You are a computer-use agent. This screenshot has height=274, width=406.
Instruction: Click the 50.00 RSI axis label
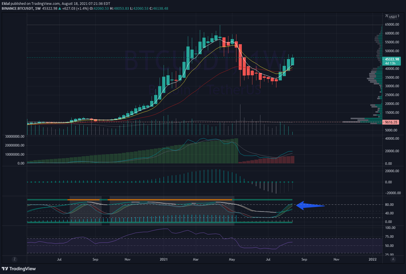click(389, 246)
